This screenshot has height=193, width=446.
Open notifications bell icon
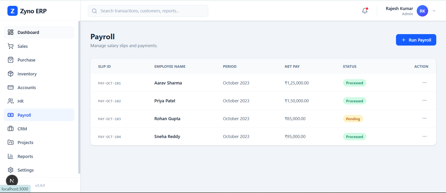coord(365,11)
